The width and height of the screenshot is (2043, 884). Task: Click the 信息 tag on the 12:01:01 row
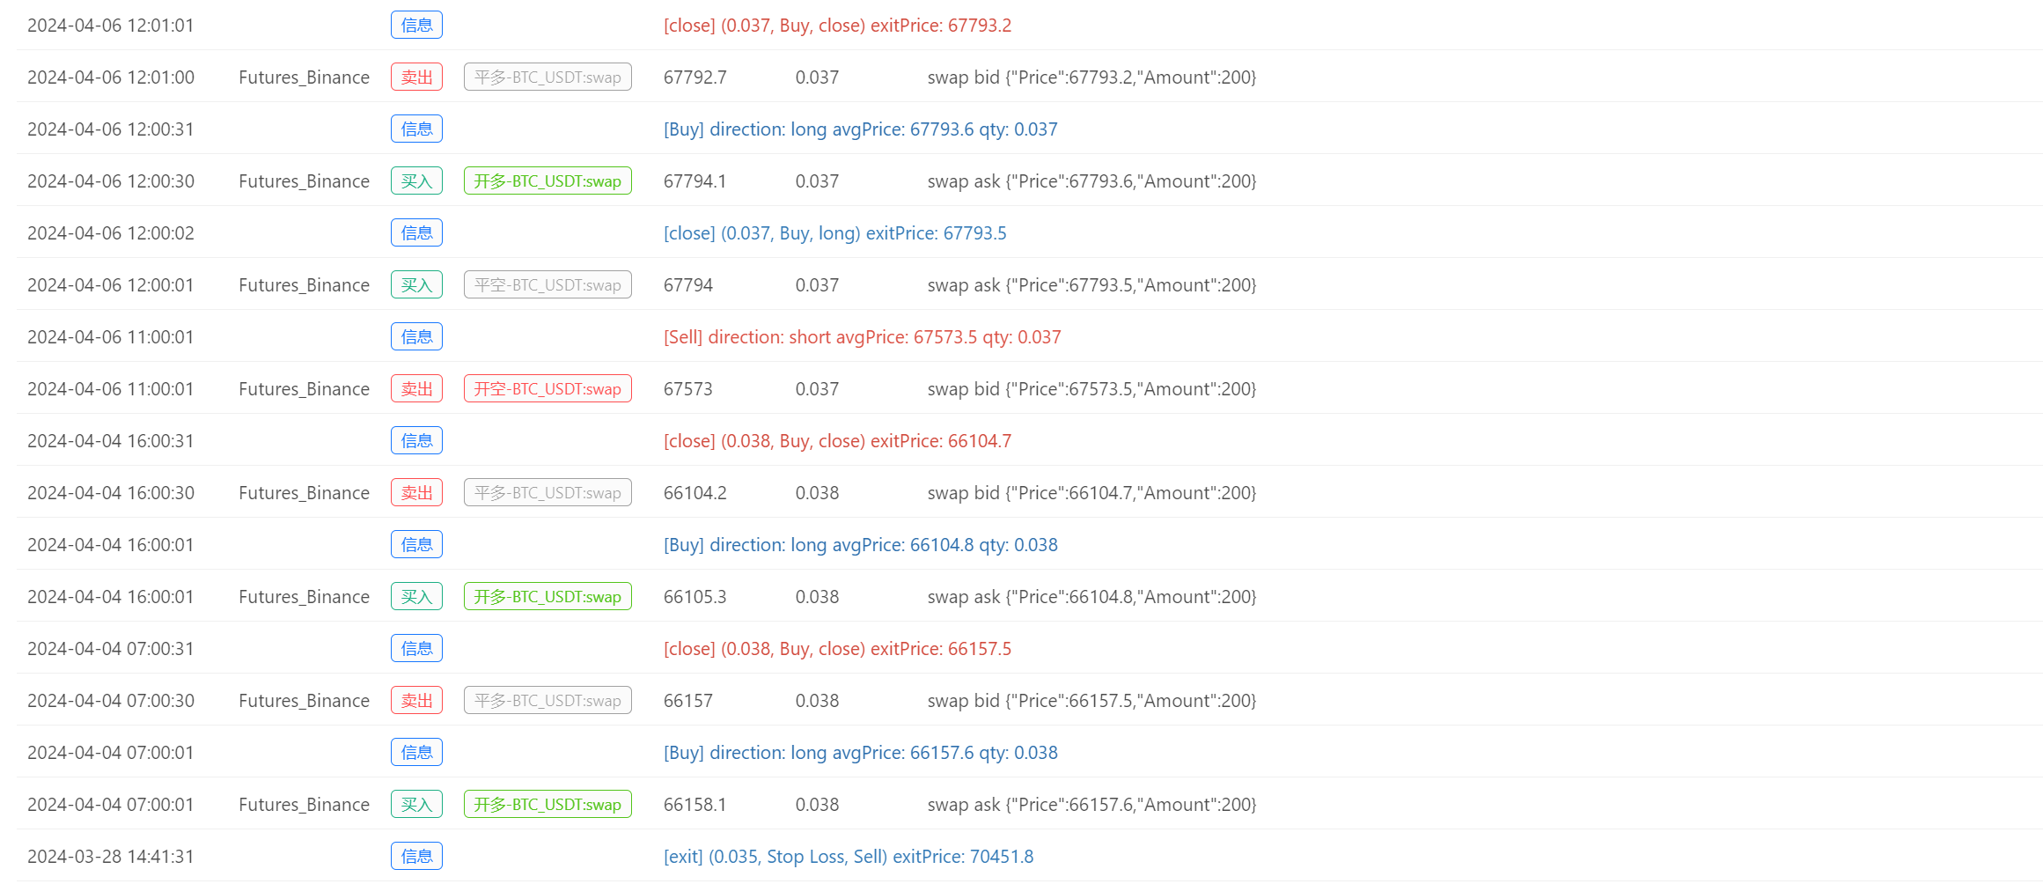tap(416, 25)
